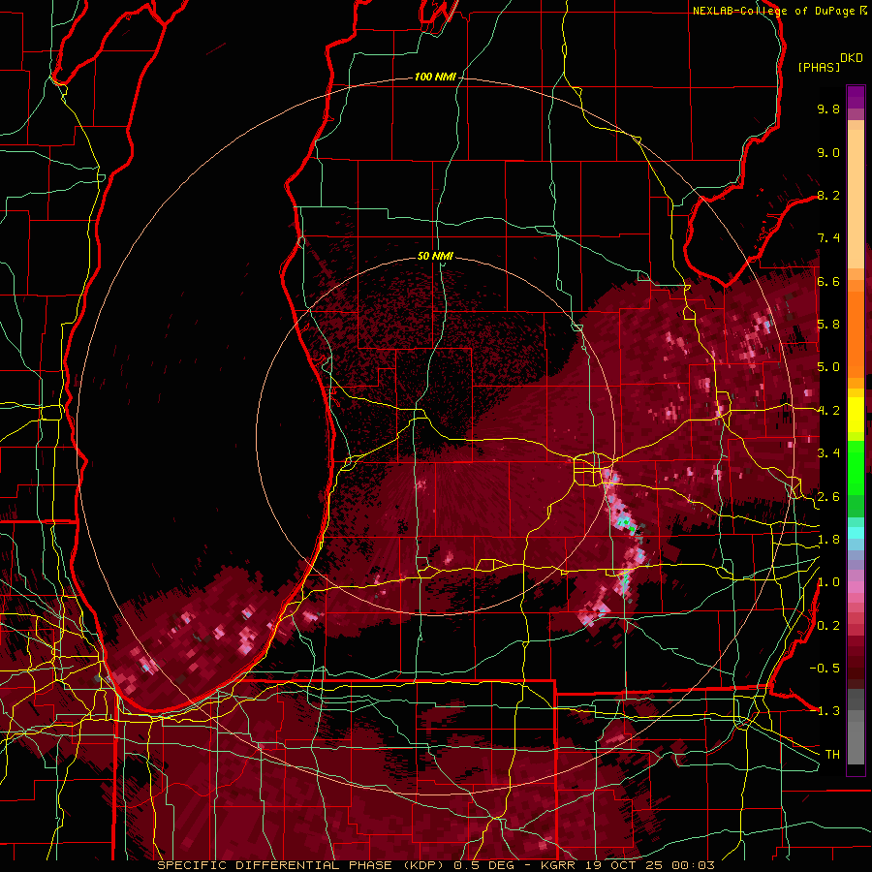The image size is (872, 872).
Task: Pick the yellow segment of the color scale
Action: click(x=856, y=415)
